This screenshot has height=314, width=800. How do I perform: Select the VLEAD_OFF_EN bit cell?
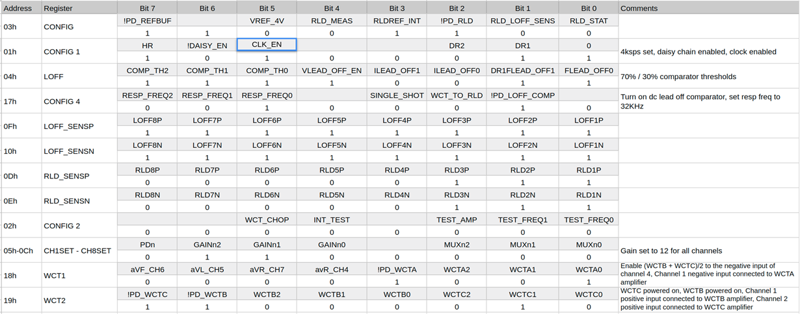331,70
